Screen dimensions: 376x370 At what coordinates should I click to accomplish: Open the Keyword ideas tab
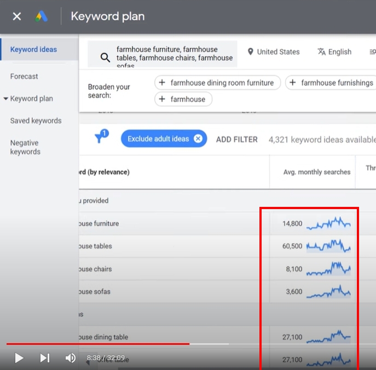pos(33,49)
